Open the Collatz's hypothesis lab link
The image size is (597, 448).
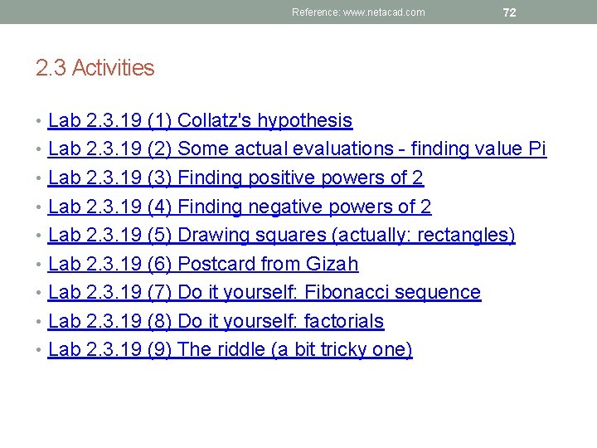(200, 121)
